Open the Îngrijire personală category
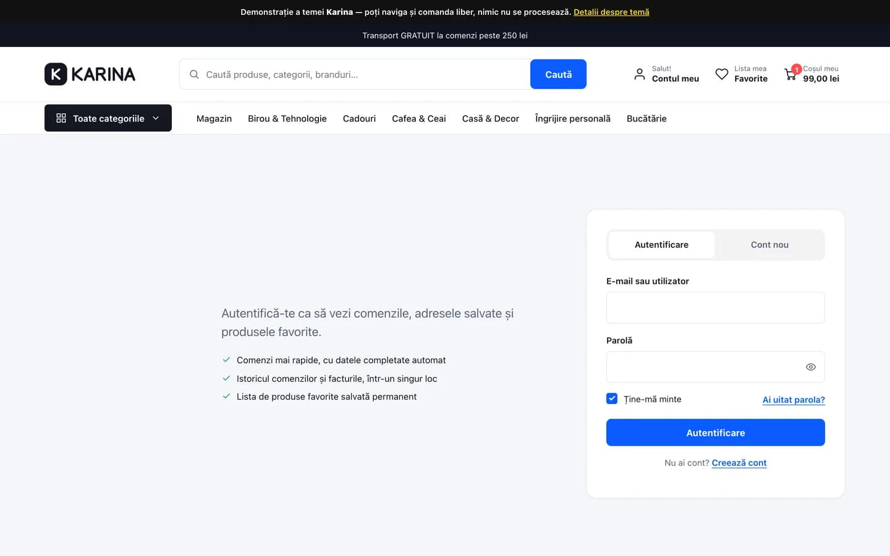 573,119
